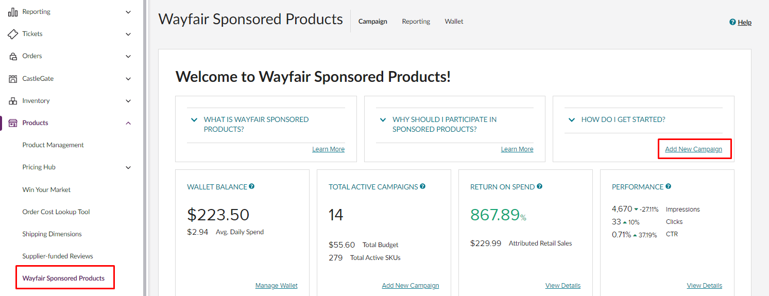769x296 pixels.
Task: Click the Performance help tooltip icon
Action: click(668, 186)
